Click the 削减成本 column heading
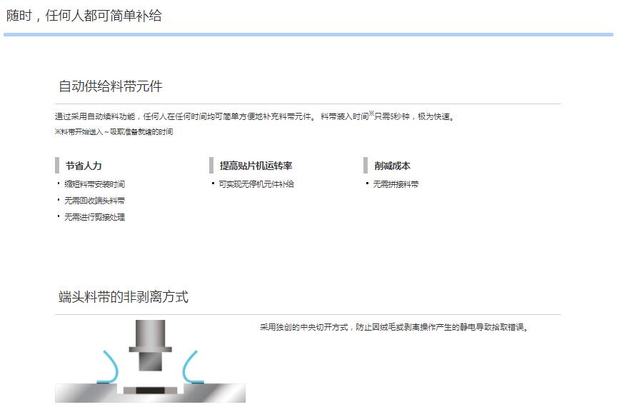 392,166
